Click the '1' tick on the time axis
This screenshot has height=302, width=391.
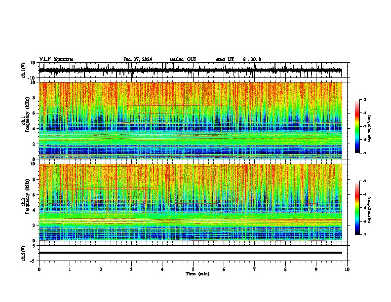[x=70, y=269]
